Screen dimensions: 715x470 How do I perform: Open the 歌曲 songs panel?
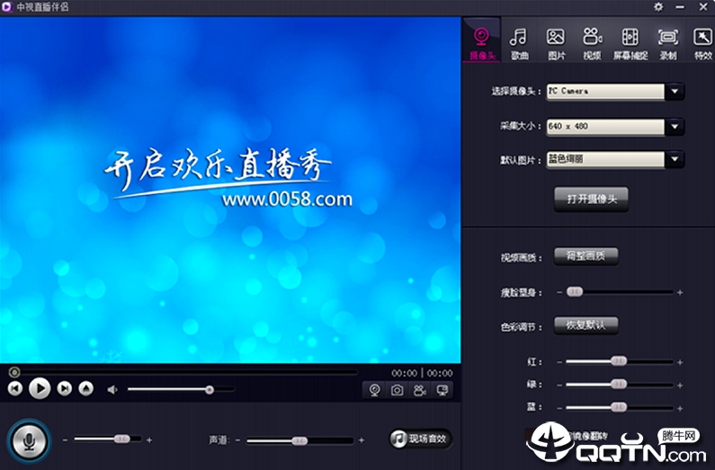tap(518, 43)
